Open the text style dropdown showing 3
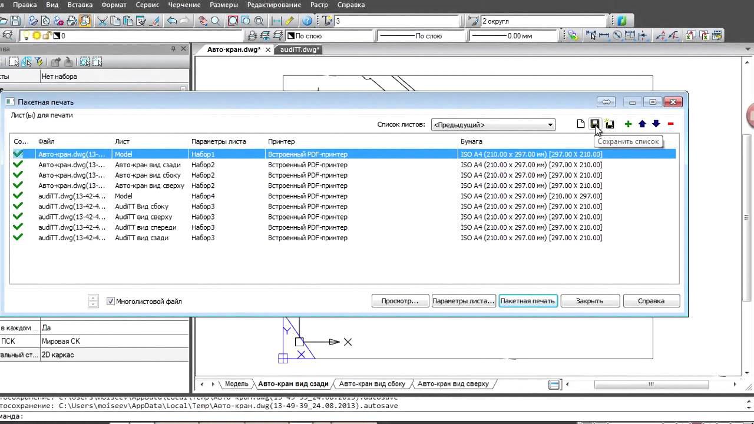The width and height of the screenshot is (754, 424). point(398,21)
